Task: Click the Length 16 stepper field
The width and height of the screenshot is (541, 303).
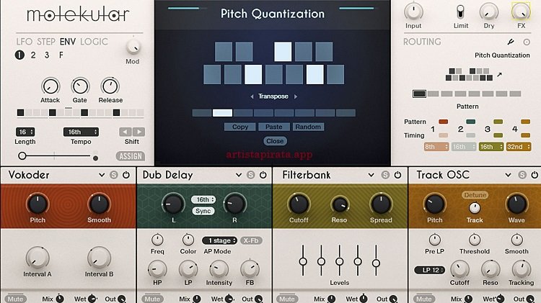Action: (x=25, y=132)
